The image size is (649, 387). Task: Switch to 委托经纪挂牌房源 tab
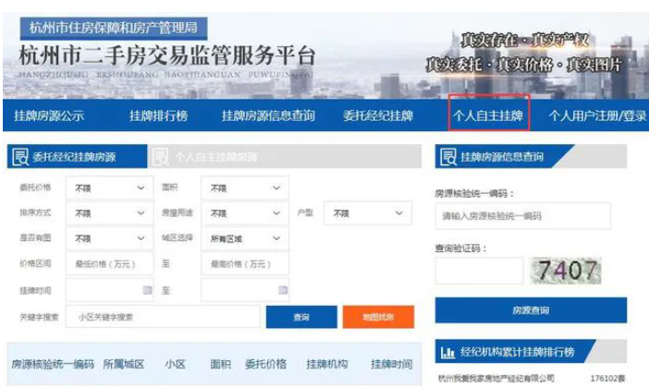click(x=78, y=156)
